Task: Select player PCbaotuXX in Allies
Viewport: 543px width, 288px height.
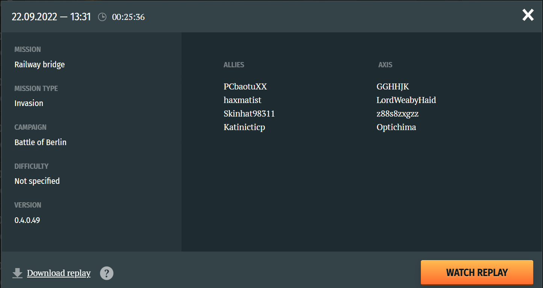Action: pyautogui.click(x=245, y=86)
